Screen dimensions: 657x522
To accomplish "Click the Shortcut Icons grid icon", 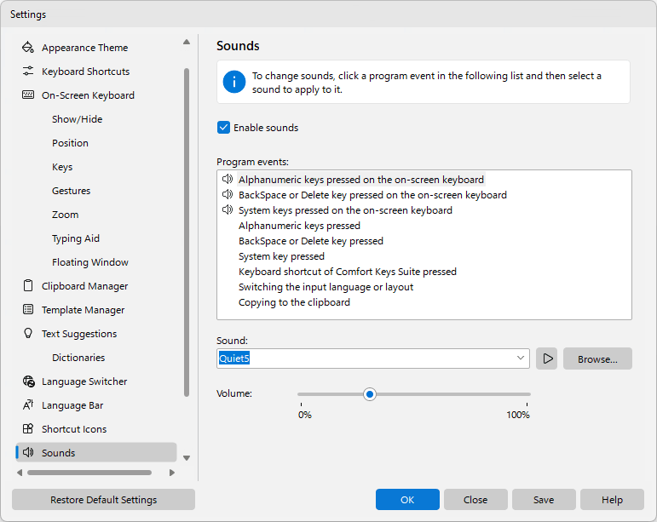I will pos(27,429).
